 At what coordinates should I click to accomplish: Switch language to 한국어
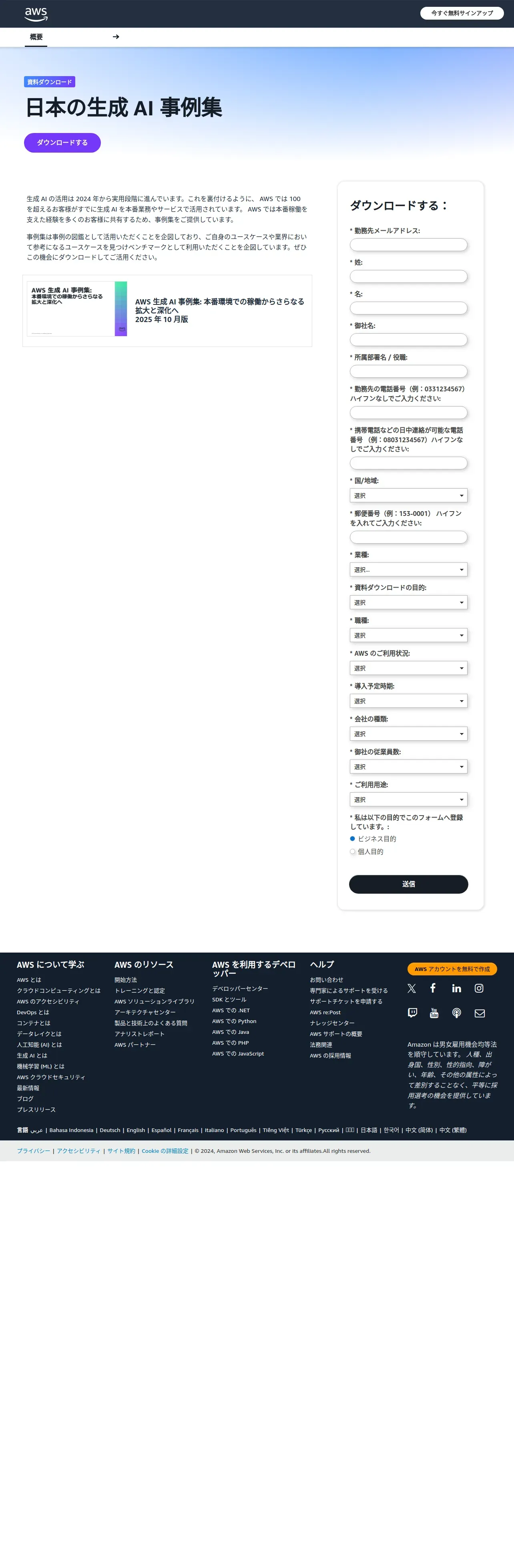392,1130
